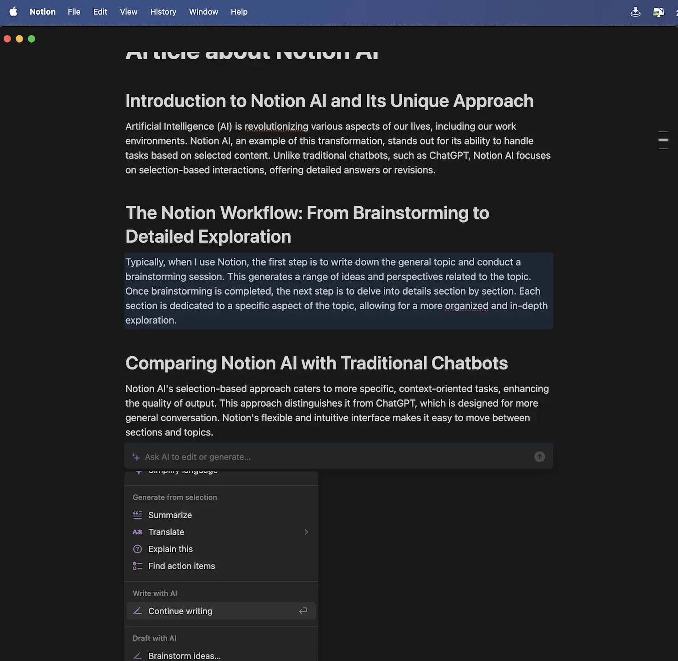Viewport: 678px width, 661px height.
Task: Click the misspelled word revolutionizing
Action: click(x=276, y=126)
